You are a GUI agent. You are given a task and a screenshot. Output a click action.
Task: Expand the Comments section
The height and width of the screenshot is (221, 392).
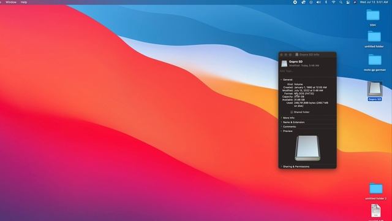click(281, 127)
